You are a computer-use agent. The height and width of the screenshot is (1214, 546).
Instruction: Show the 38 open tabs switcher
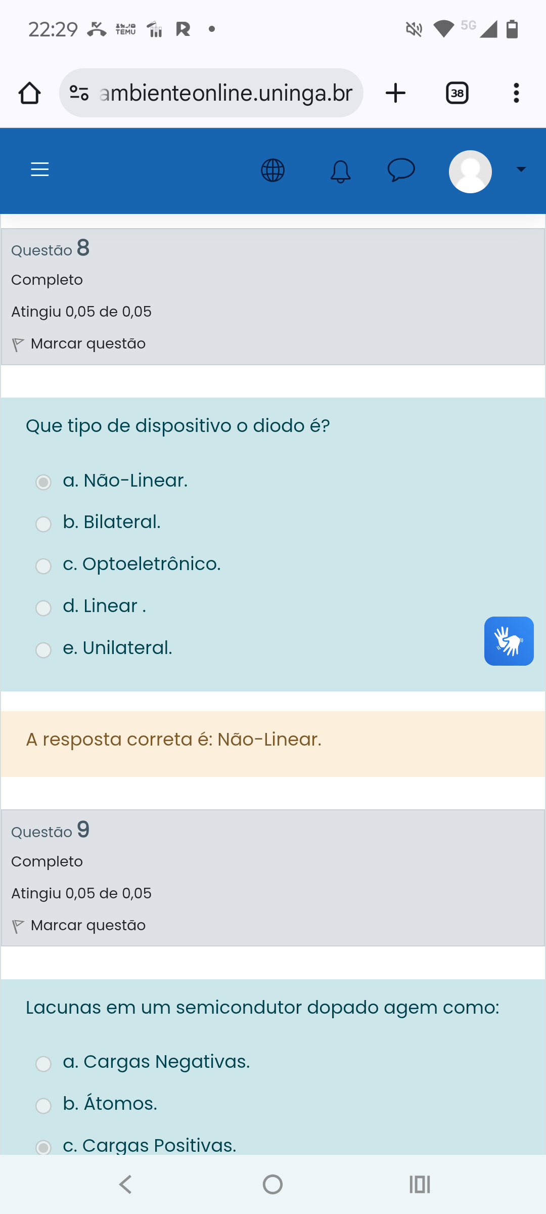coord(457,93)
